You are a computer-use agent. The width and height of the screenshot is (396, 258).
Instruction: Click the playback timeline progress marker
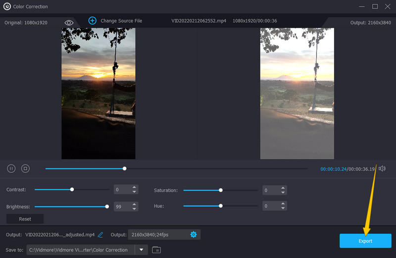125,168
